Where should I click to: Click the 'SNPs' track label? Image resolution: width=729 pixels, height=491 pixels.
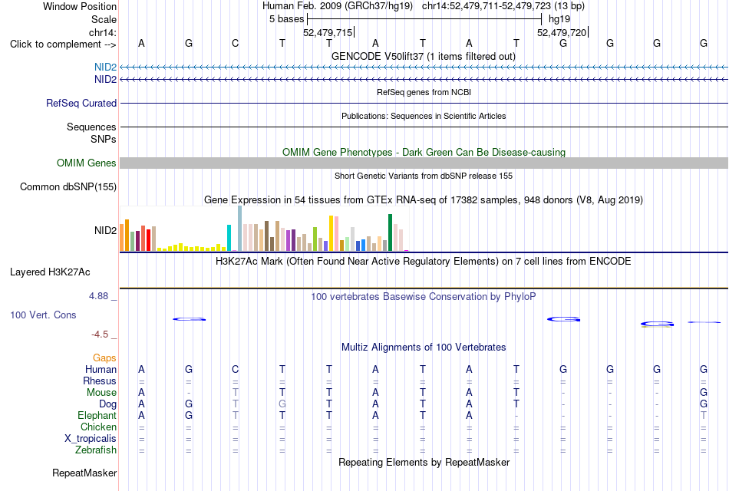104,139
